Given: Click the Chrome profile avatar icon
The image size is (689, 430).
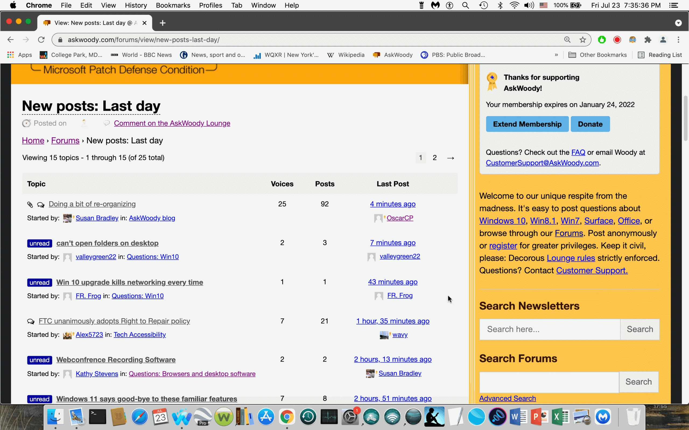Looking at the screenshot, I should coord(663,40).
